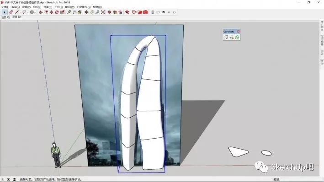Click the Zoom Extents icon
This screenshot has width=324, height=182.
point(103,12)
